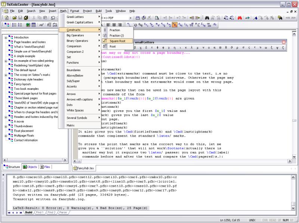
Task: Click the red binoculars Find in Files icon
Action: 240,18
